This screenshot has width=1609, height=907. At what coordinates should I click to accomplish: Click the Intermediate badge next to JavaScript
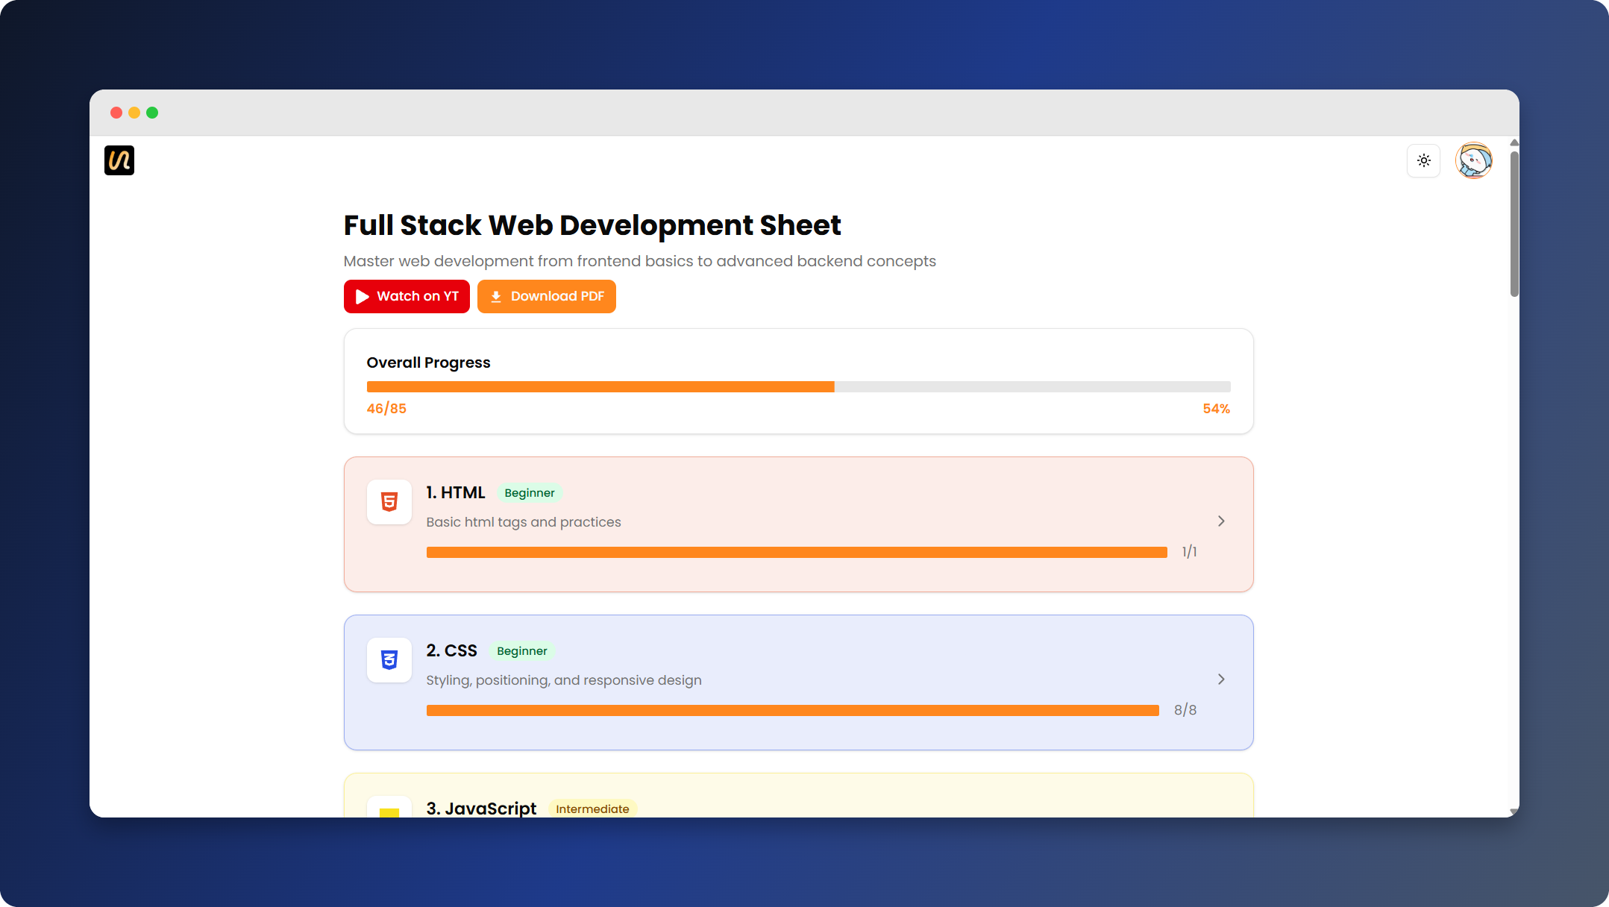(x=592, y=809)
